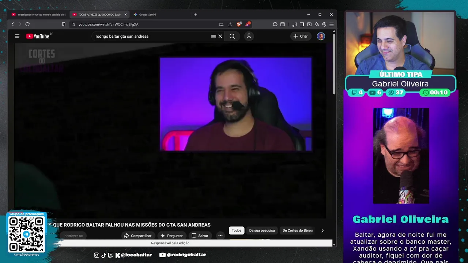
Task: Click the page vertical scrollbar thumb
Action: (334, 64)
